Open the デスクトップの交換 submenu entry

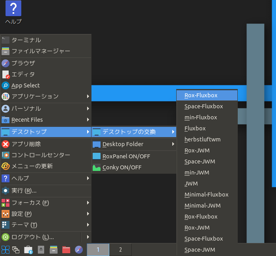[x=134, y=132]
